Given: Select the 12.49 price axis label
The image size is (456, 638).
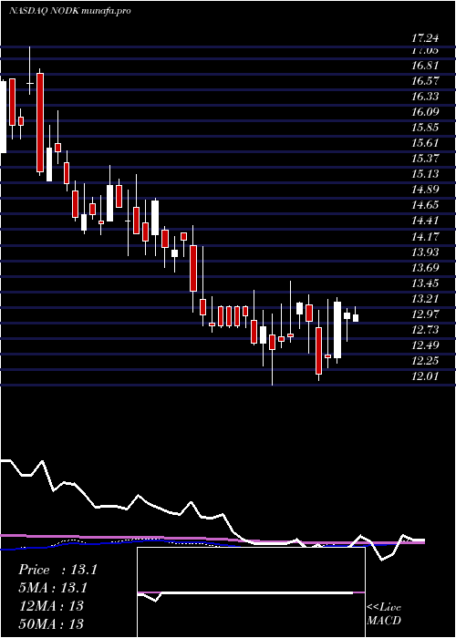Looking at the screenshot, I should click(x=425, y=345).
